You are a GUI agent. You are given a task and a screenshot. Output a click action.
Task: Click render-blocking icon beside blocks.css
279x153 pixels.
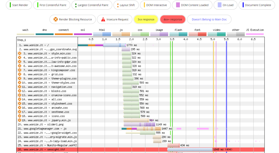click(x=20, y=91)
